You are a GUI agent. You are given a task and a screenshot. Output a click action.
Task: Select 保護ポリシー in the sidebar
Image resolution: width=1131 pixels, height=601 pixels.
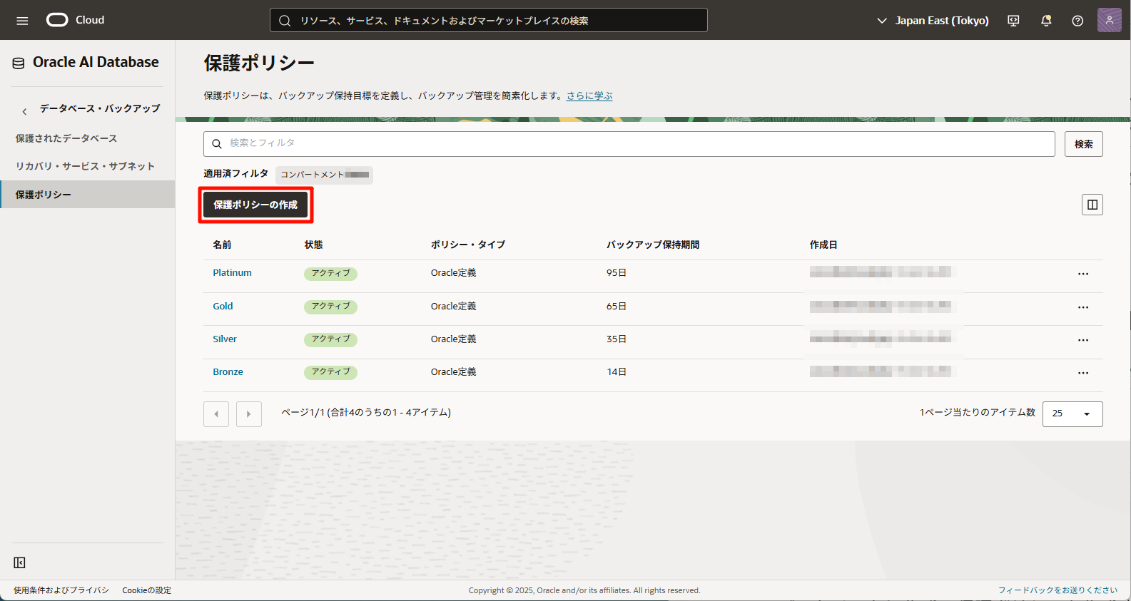88,194
